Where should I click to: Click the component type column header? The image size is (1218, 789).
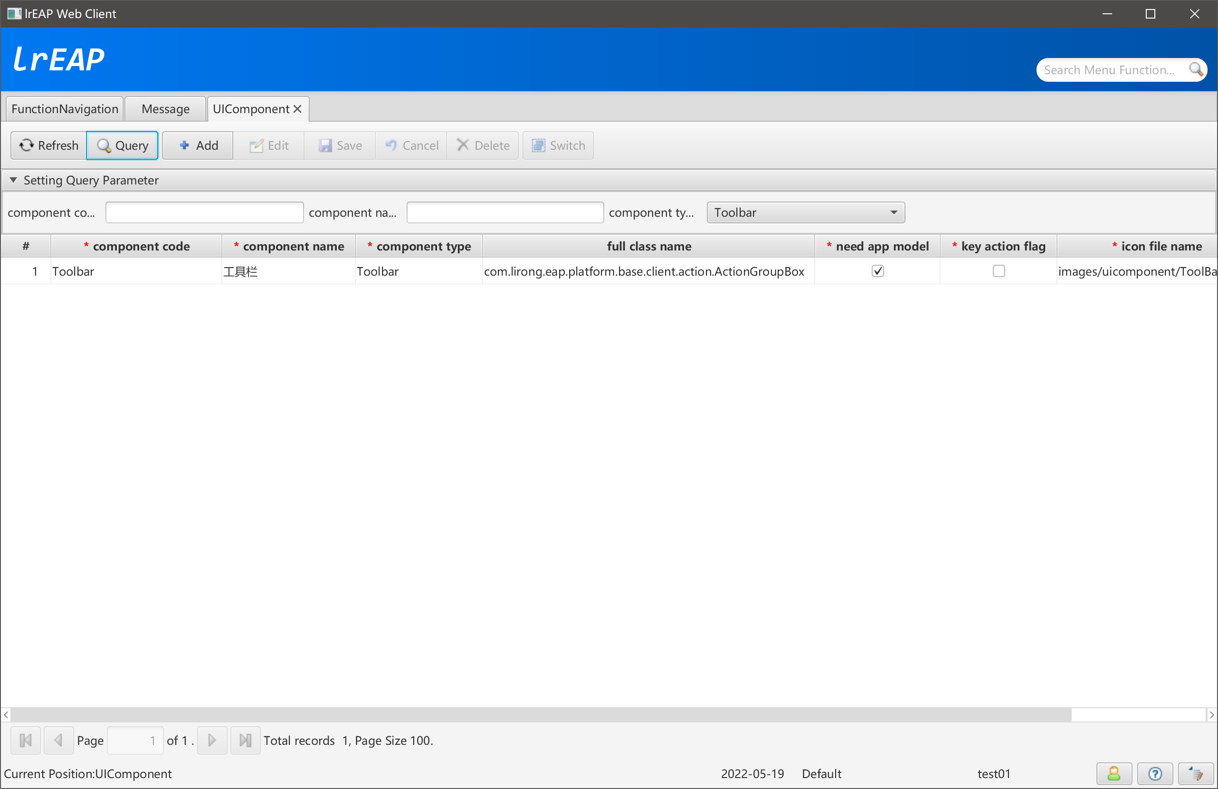point(419,246)
